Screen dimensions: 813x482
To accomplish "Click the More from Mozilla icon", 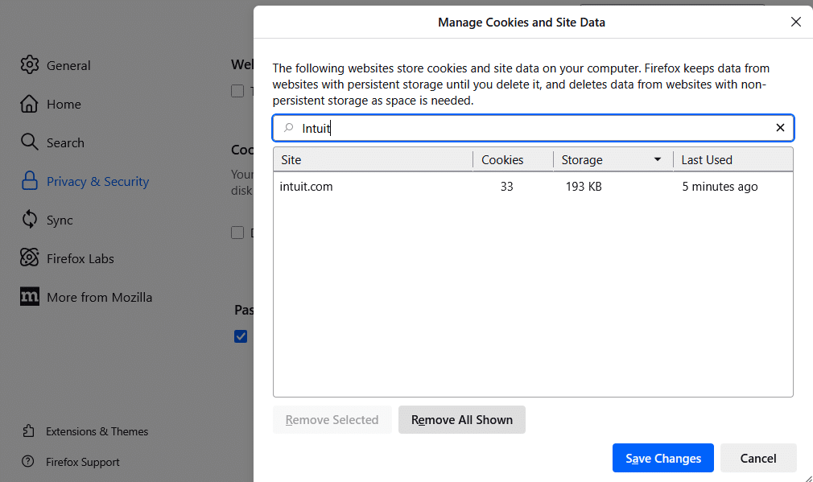I will [30, 297].
